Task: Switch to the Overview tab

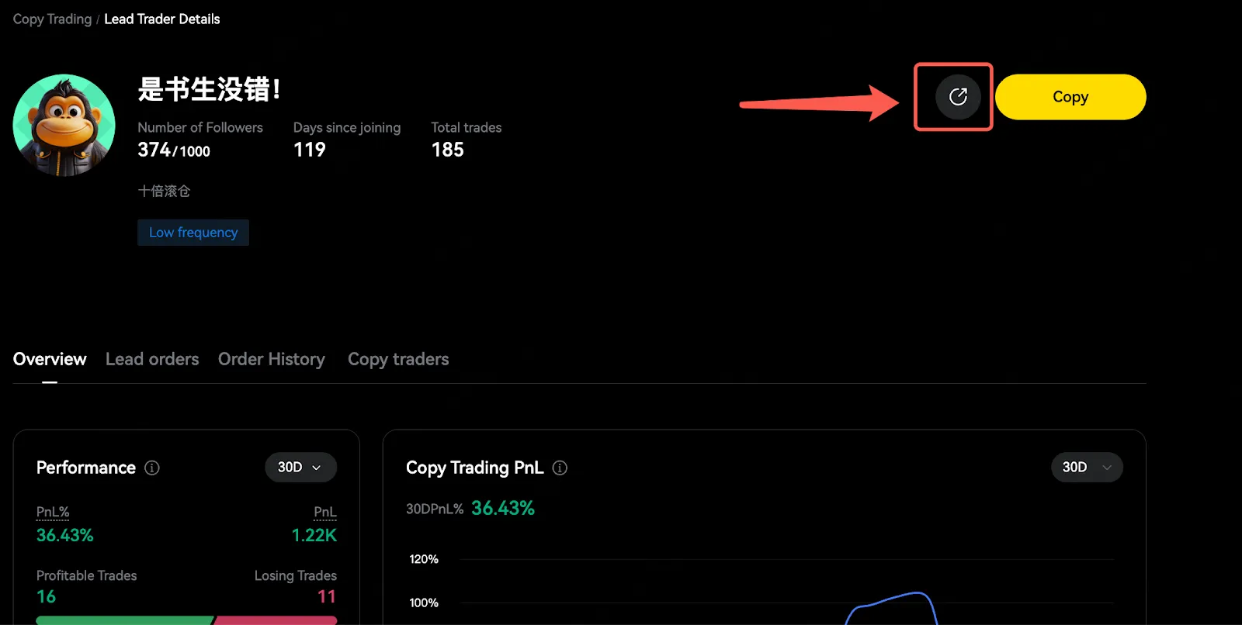Action: click(50, 359)
